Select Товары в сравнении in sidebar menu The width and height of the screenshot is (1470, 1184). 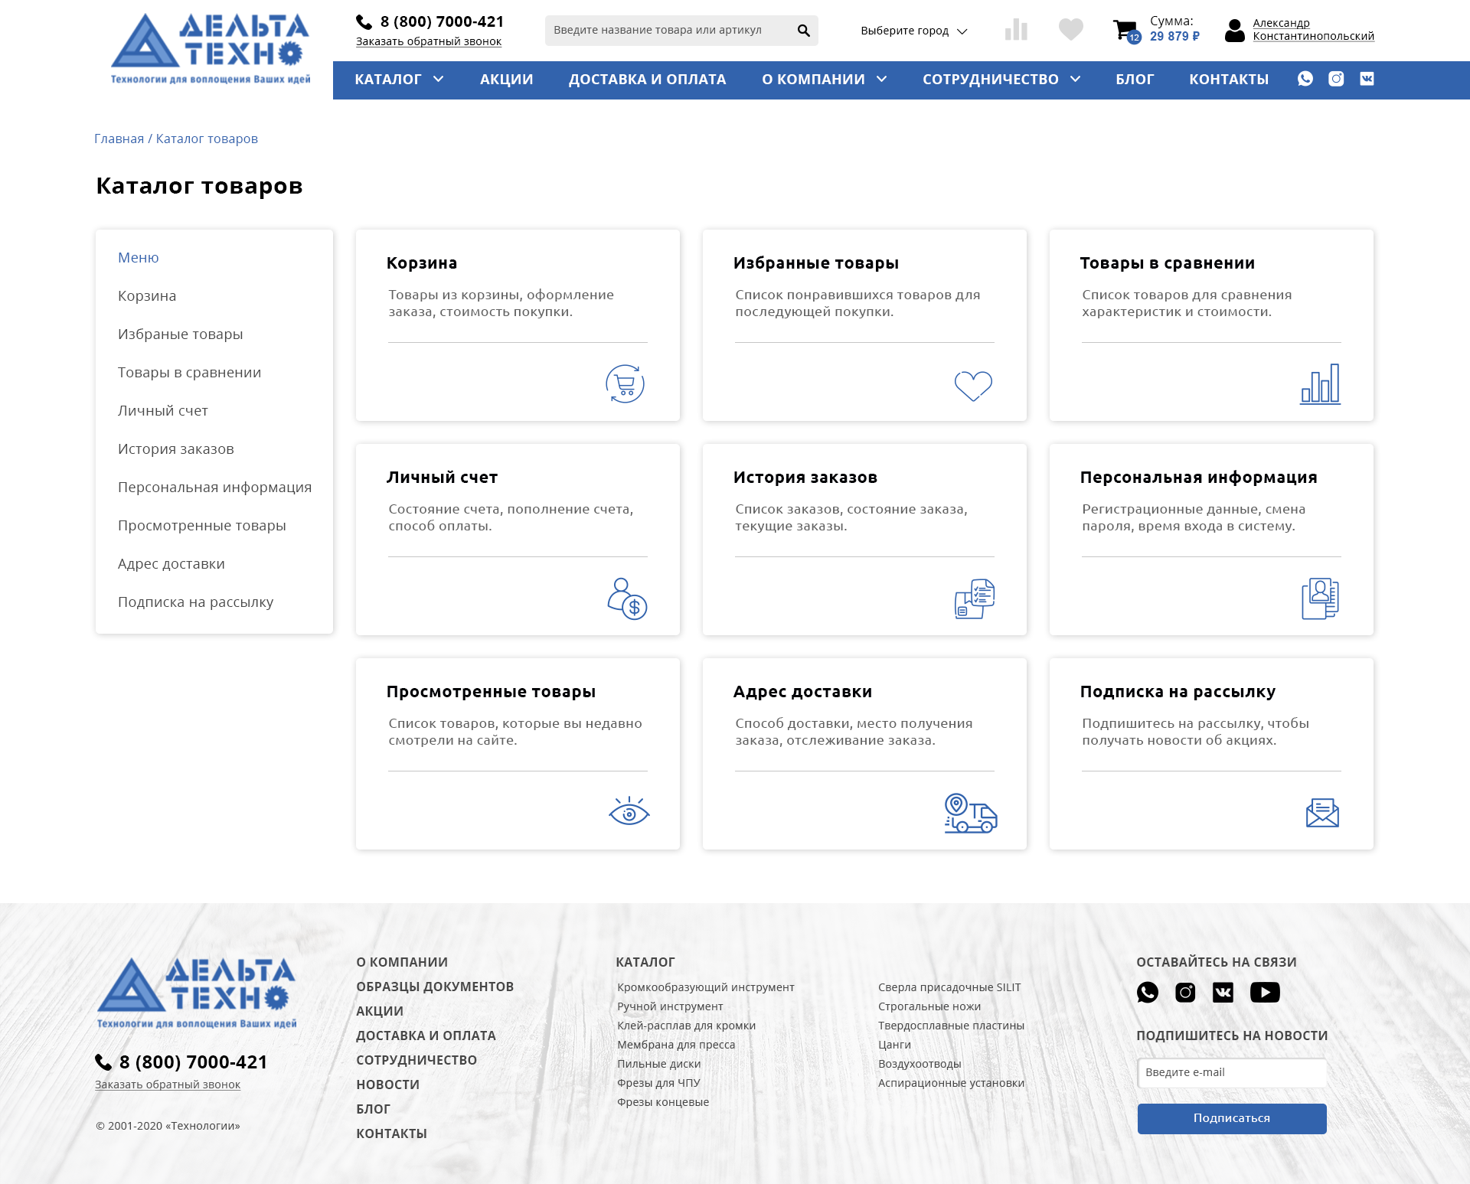[189, 373]
